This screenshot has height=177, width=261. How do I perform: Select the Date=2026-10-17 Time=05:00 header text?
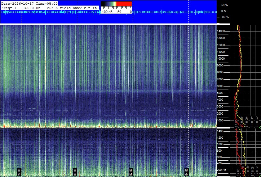click(29, 3)
